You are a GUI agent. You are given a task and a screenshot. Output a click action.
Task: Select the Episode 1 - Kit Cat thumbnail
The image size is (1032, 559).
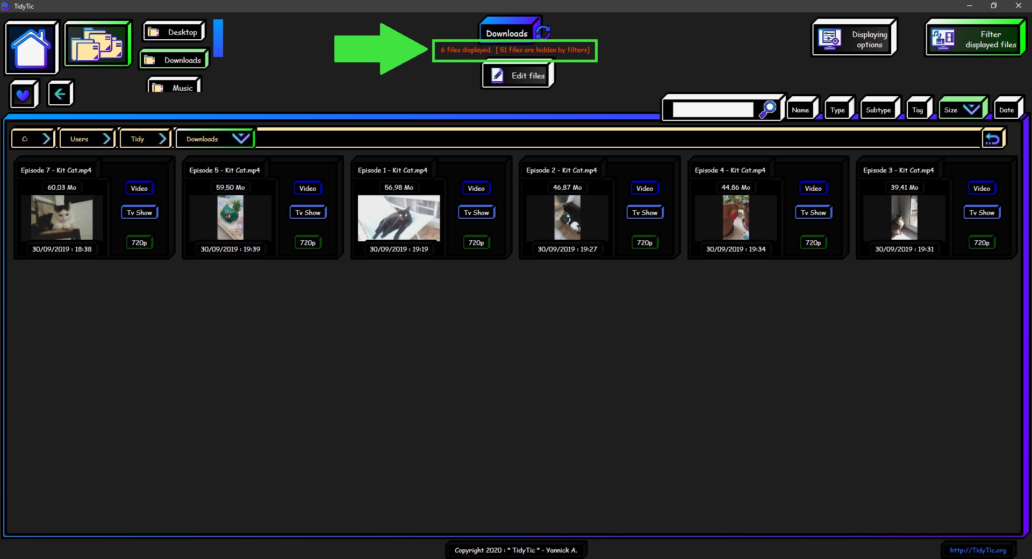coord(399,218)
